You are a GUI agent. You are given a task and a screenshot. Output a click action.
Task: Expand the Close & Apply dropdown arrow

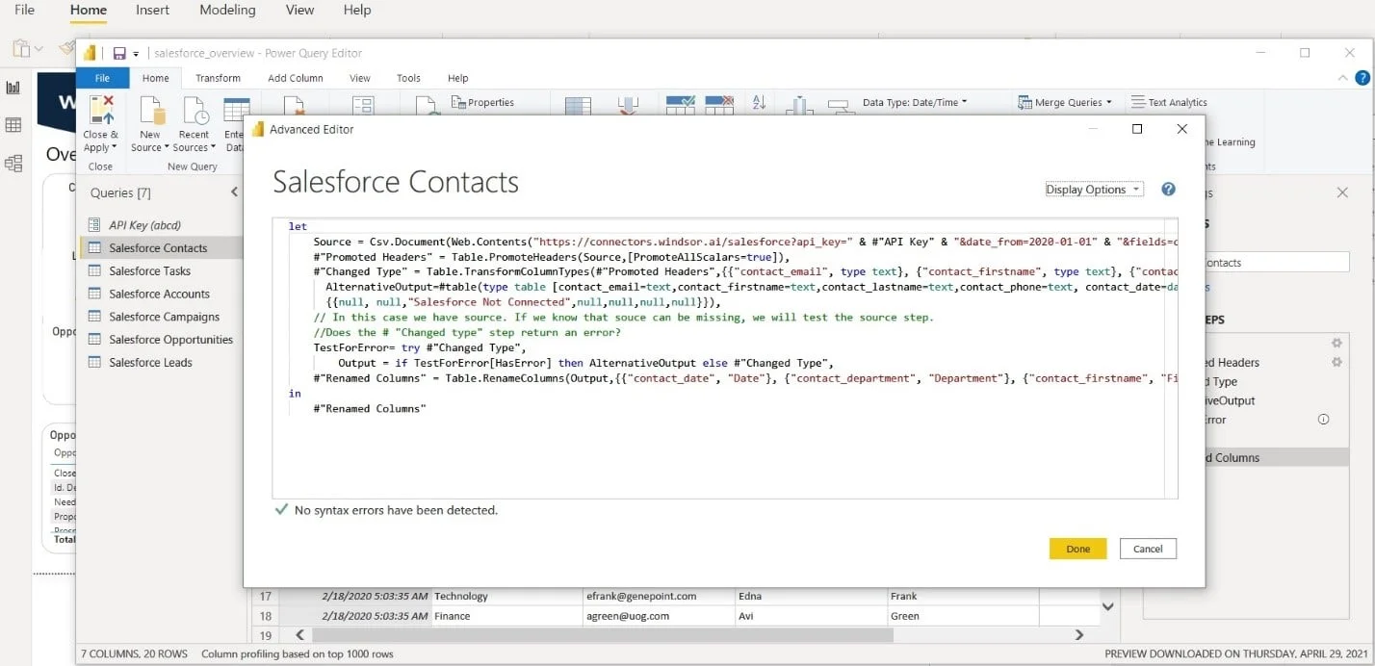[114, 147]
